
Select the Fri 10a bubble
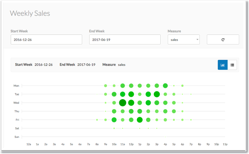coord(114,120)
